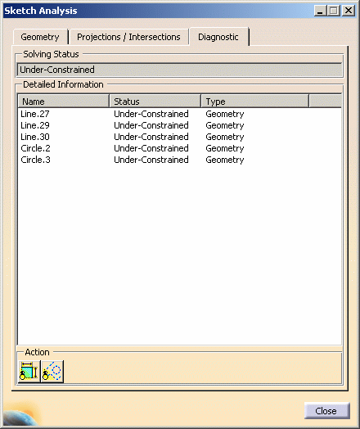Click Under-Constrained status of Circle.2
The image size is (360, 429).
(151, 148)
